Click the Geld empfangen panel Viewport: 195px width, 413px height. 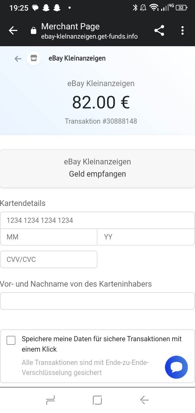(x=97, y=168)
